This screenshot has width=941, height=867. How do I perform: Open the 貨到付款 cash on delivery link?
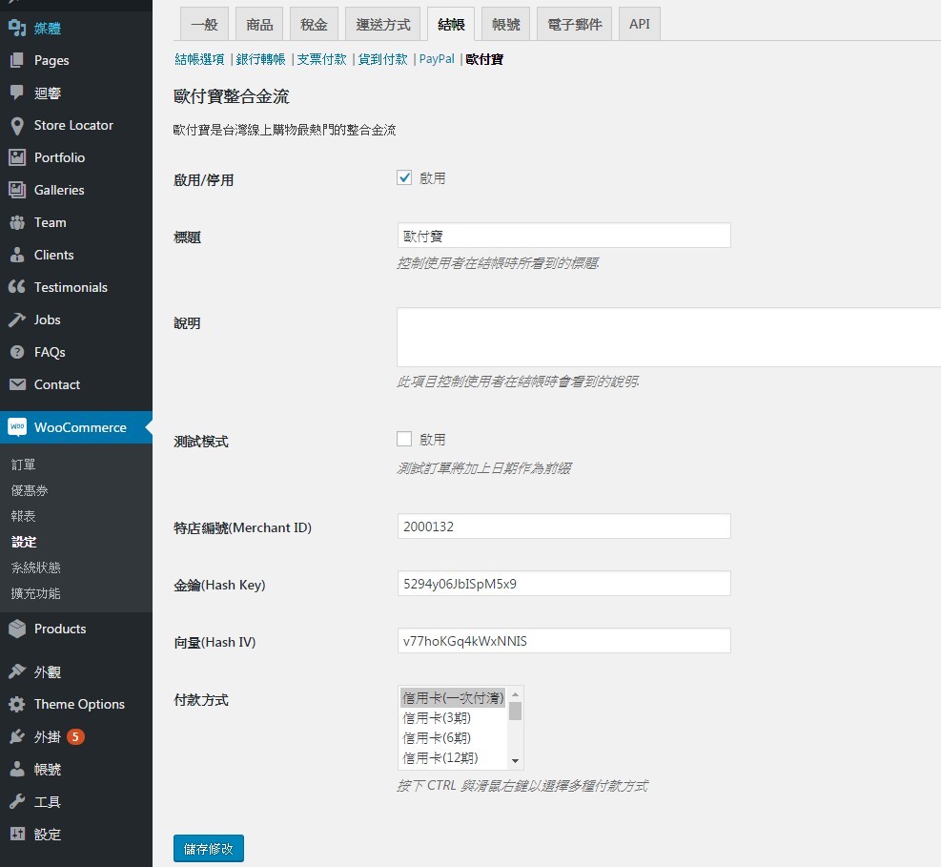pyautogui.click(x=383, y=59)
